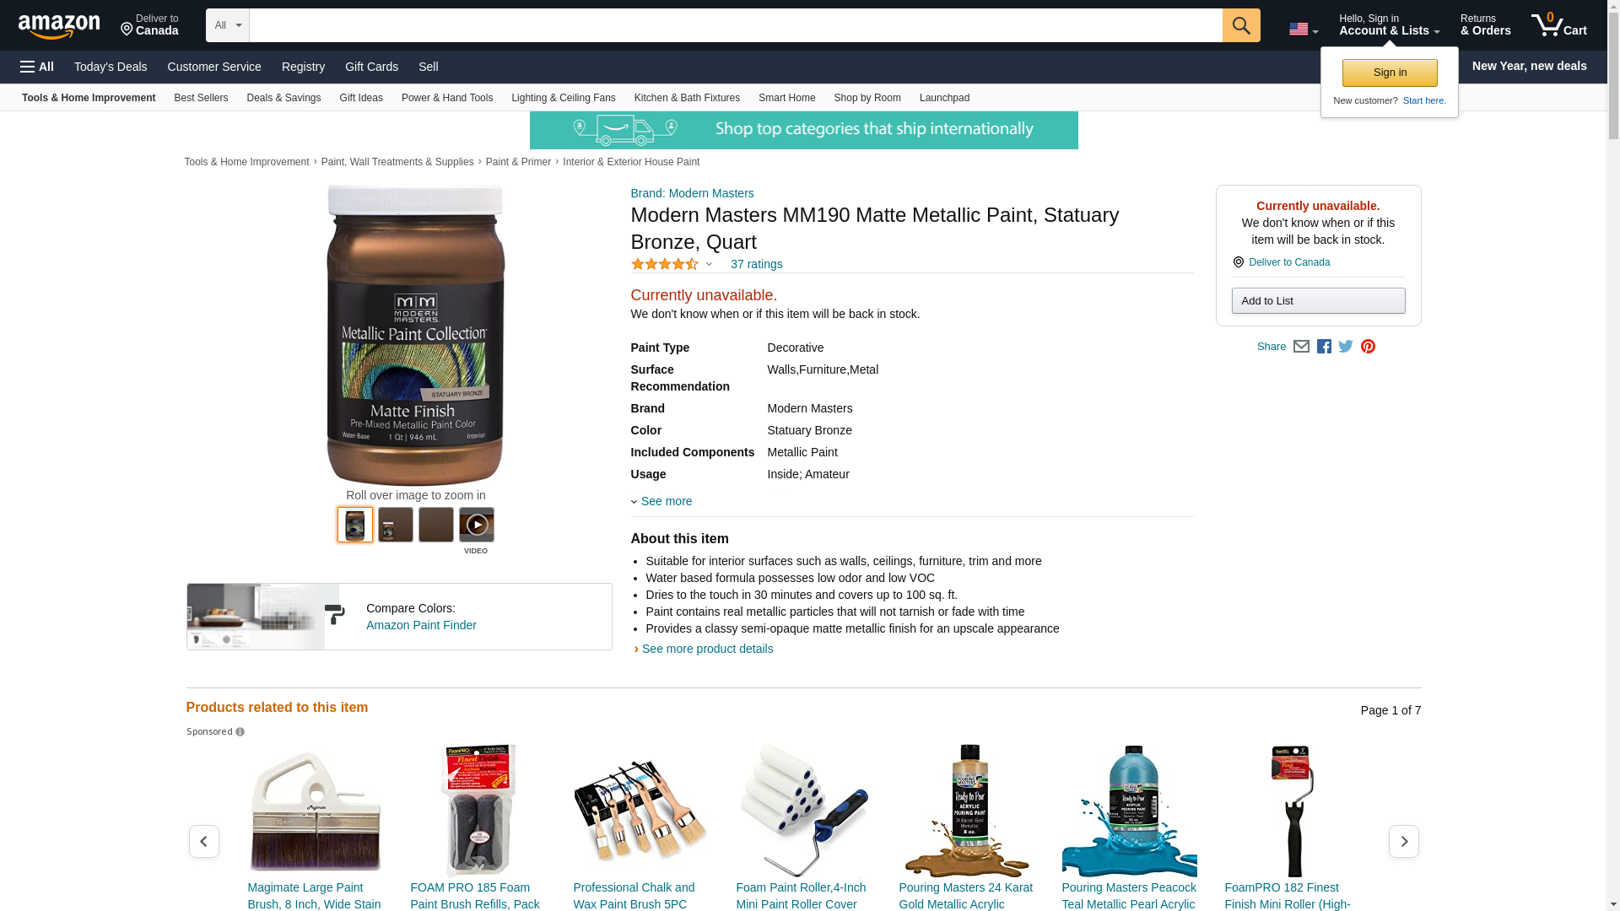Open the search category All dropdown
Screen dimensions: 1620x911
coord(228,25)
